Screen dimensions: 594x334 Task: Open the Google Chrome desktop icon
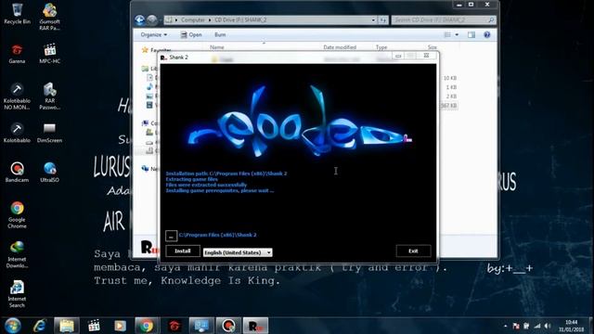[17, 214]
